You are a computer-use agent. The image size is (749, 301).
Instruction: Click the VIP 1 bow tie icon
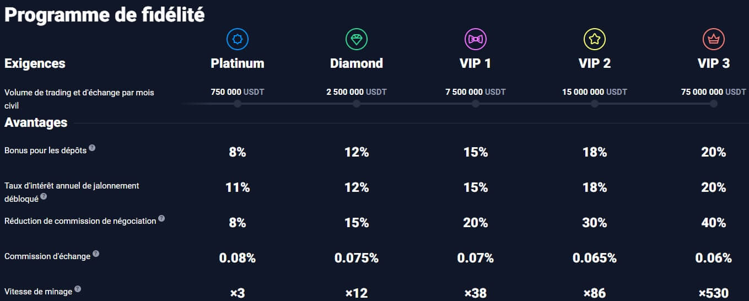tap(476, 39)
